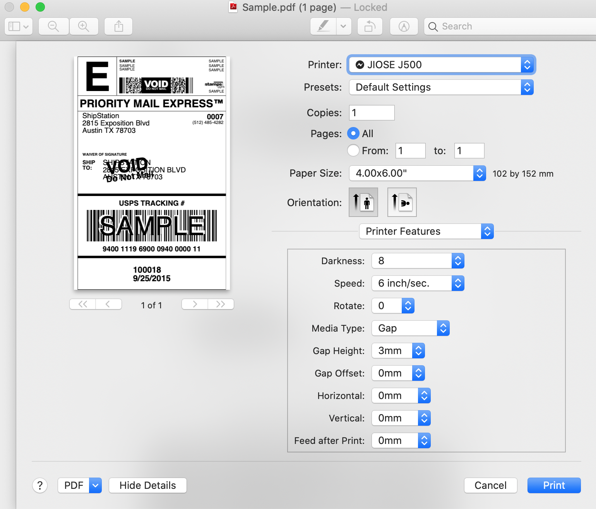This screenshot has width=596, height=509.
Task: Click the Cancel button
Action: tap(491, 485)
